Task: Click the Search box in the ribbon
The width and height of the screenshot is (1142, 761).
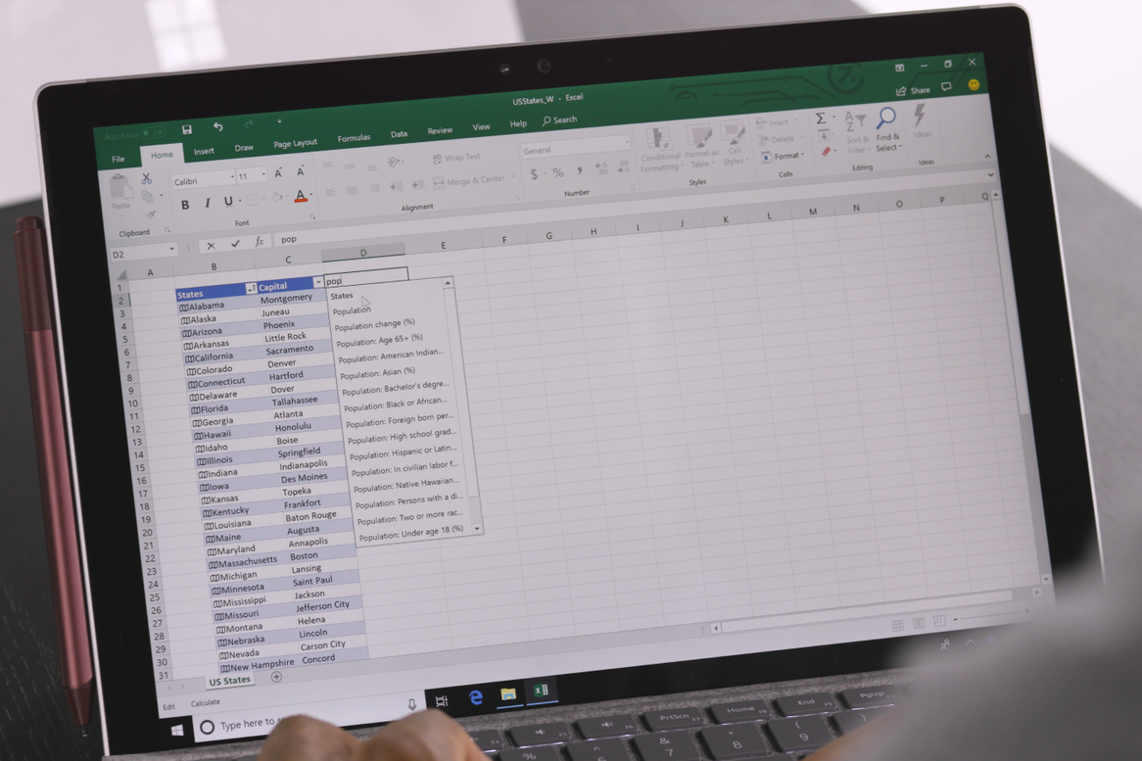Action: point(560,120)
